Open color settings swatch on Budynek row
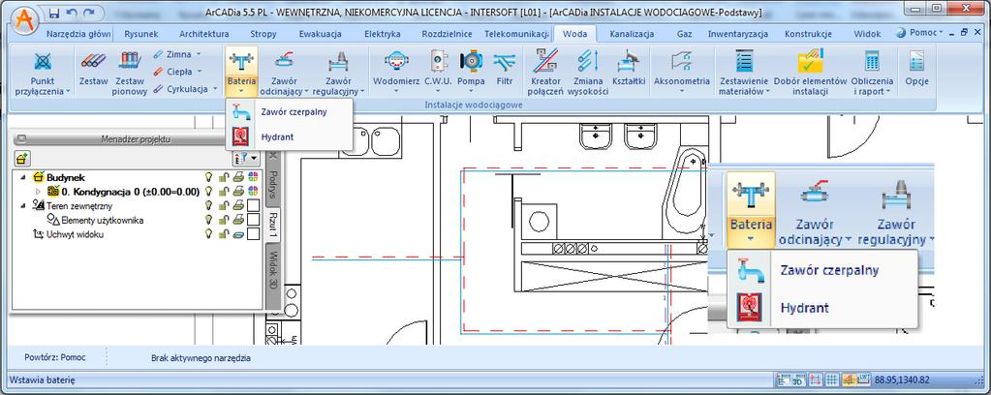 (254, 177)
